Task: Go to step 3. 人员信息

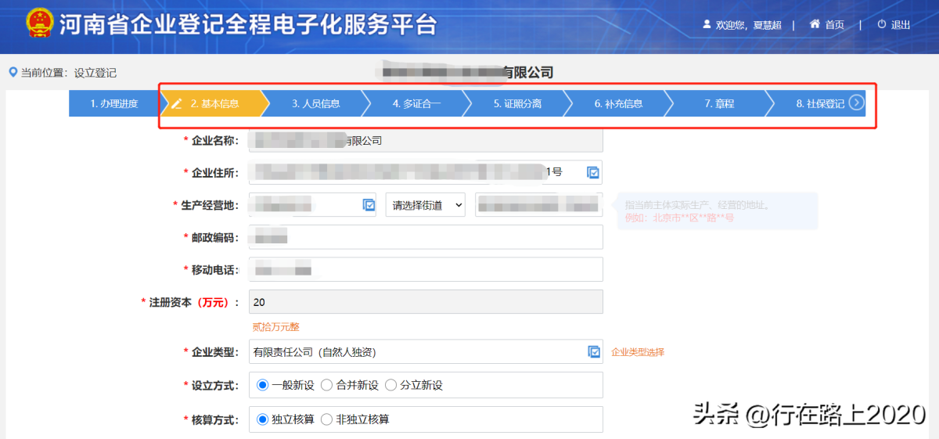Action: point(315,103)
